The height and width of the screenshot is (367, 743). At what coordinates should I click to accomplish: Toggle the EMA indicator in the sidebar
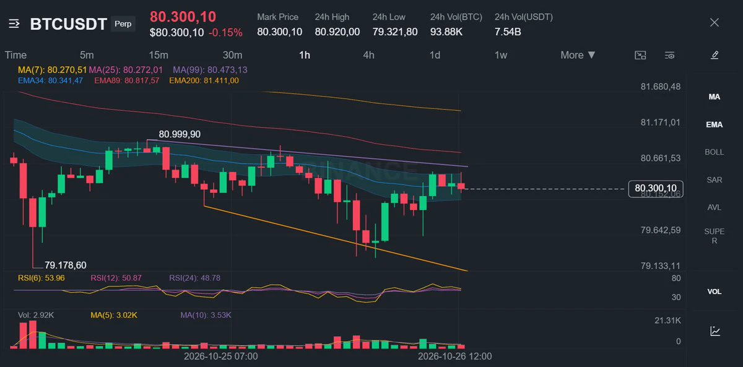click(715, 124)
